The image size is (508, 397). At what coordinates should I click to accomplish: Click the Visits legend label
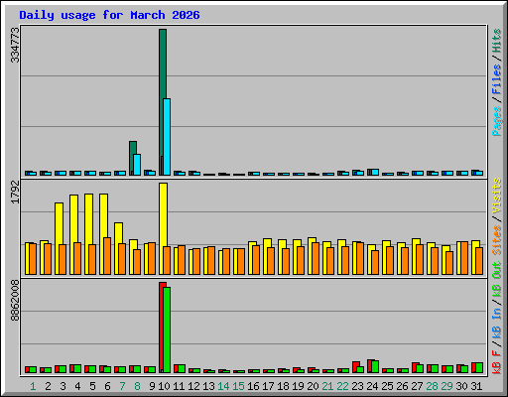[496, 196]
